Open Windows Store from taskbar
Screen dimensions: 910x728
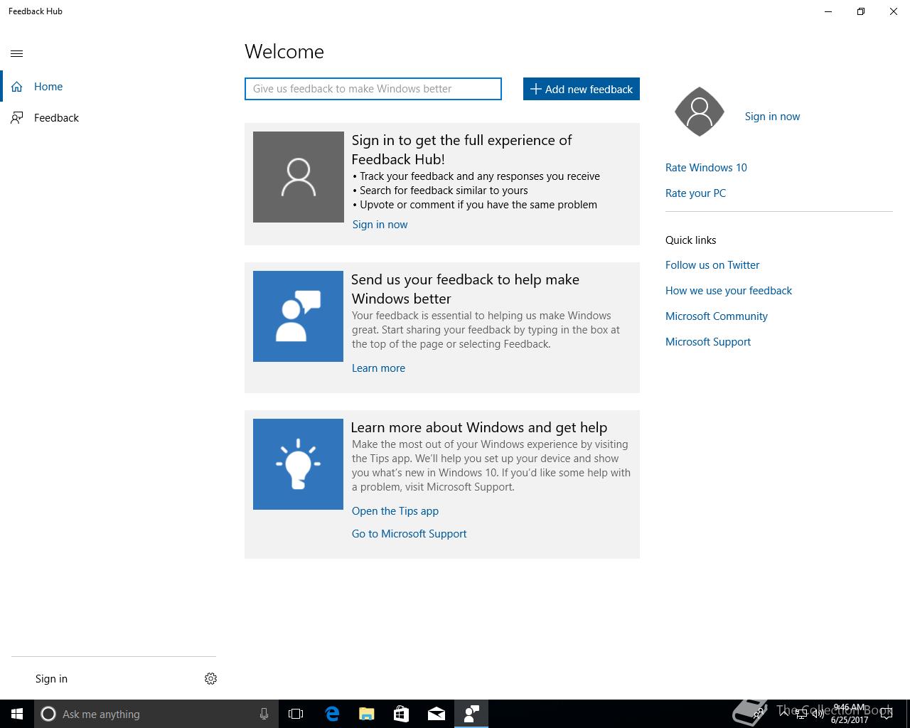click(x=402, y=714)
